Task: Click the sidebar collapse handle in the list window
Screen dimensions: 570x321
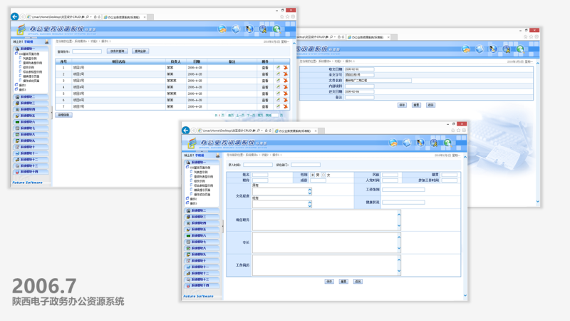Action: tap(51, 113)
